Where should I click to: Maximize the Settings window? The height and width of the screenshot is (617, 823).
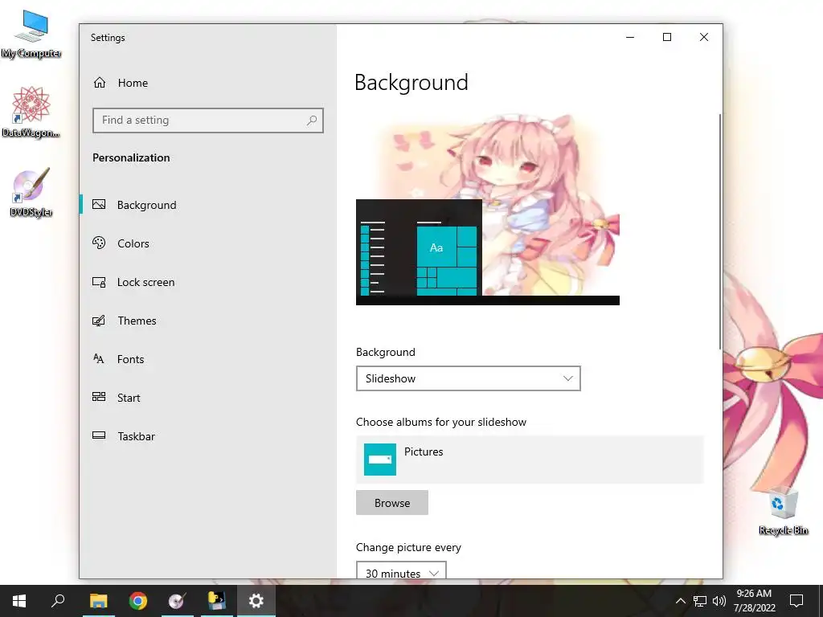pyautogui.click(x=667, y=37)
